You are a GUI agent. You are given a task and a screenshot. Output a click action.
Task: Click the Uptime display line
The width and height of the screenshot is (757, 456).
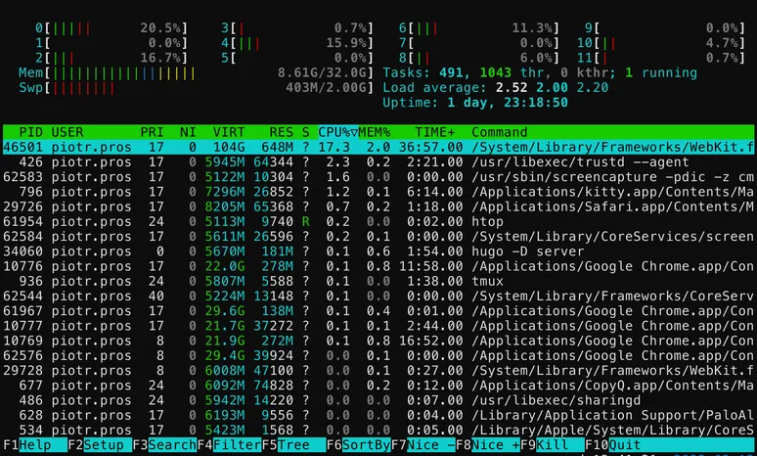(x=475, y=103)
